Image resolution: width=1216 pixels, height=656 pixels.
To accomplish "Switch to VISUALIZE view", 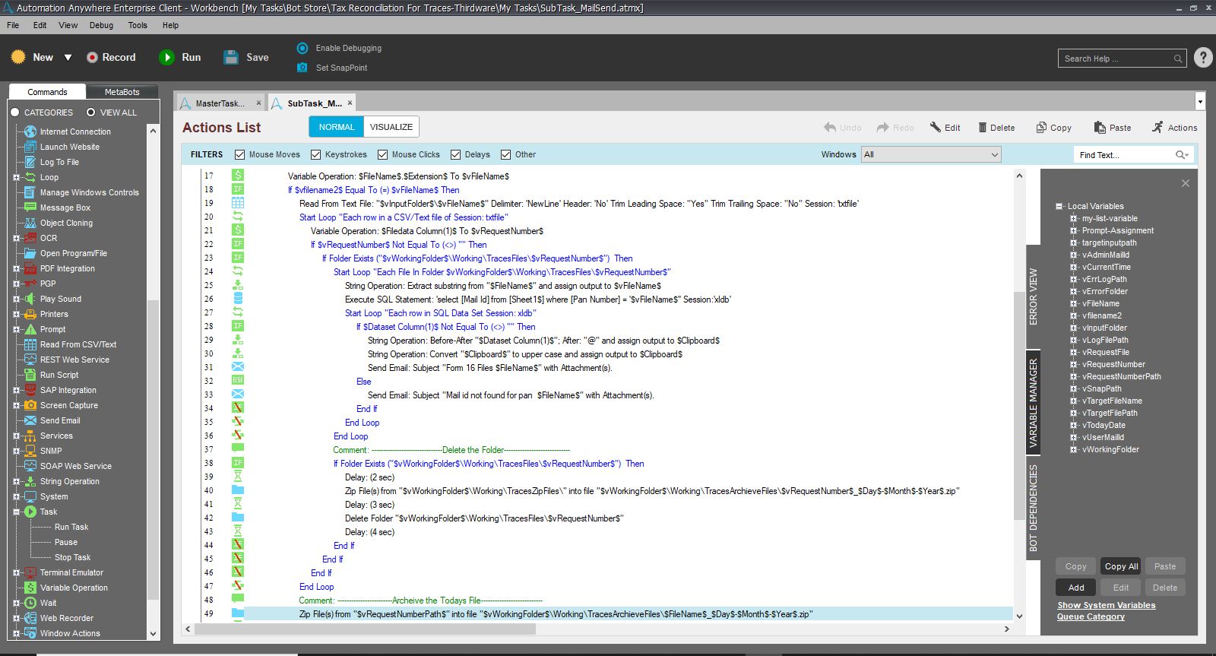I will [x=391, y=127].
